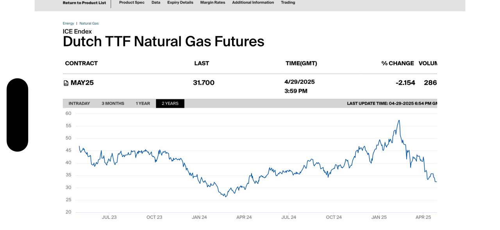The image size is (500, 230).
Task: Click Return to Product List link
Action: click(84, 3)
